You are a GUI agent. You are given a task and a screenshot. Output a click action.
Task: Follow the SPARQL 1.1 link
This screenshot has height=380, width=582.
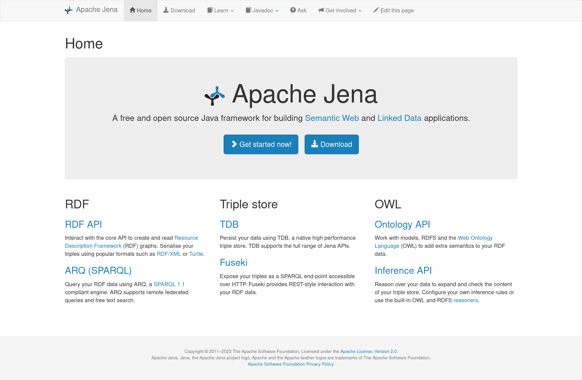tap(169, 284)
